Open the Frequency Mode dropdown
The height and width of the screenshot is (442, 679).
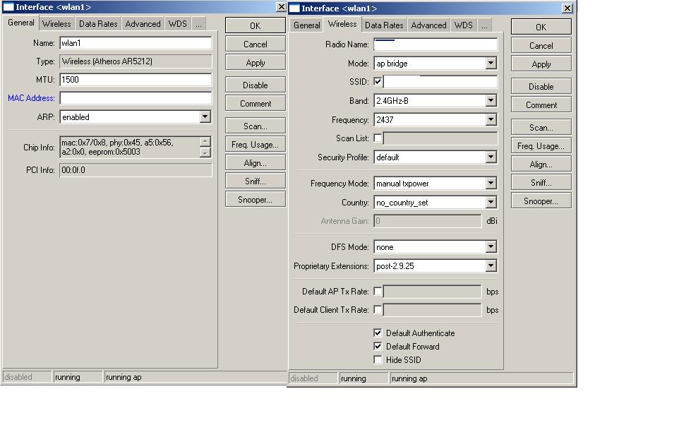491,184
